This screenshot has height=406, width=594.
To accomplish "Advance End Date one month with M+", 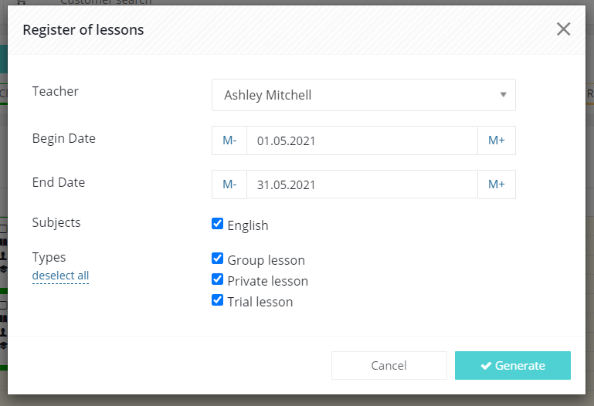I will pyautogui.click(x=497, y=184).
